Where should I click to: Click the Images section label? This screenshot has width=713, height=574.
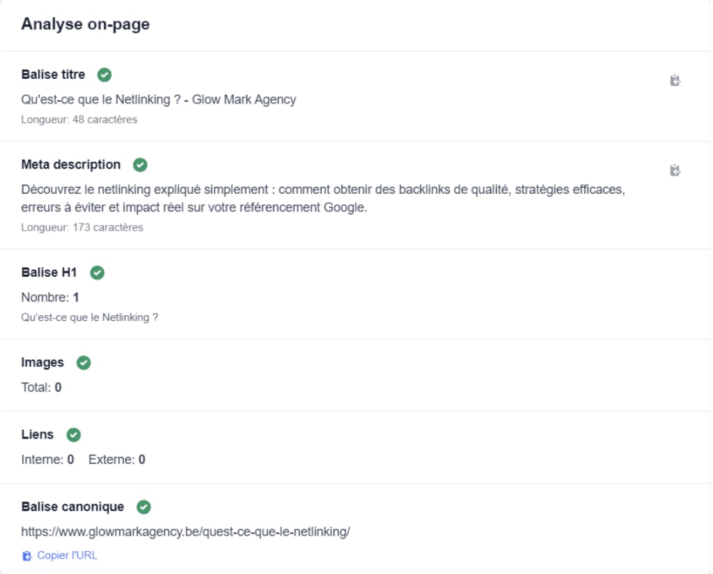click(41, 363)
